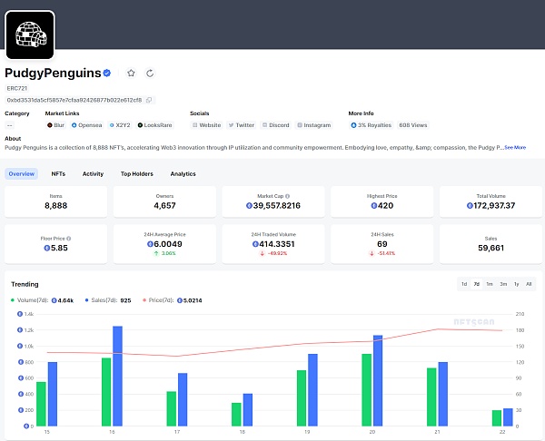Switch to the NFTs tab

click(58, 174)
